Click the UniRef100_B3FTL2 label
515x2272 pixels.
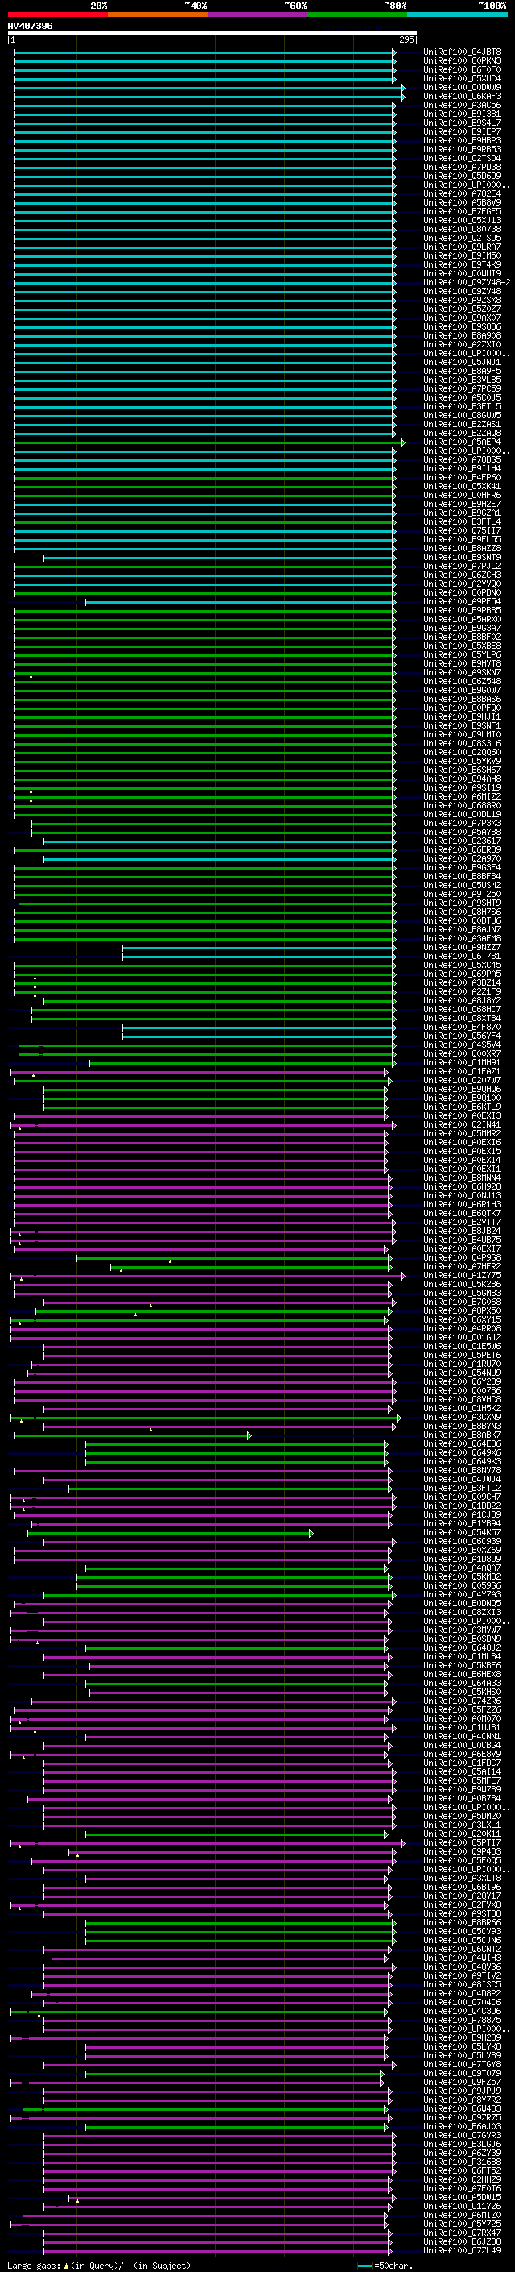click(462, 1488)
